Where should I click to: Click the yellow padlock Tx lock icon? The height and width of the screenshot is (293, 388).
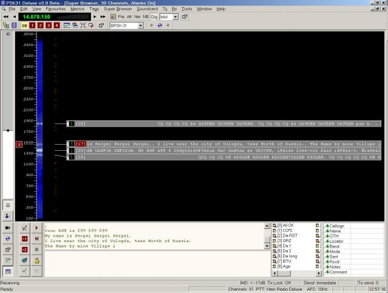pos(36,260)
